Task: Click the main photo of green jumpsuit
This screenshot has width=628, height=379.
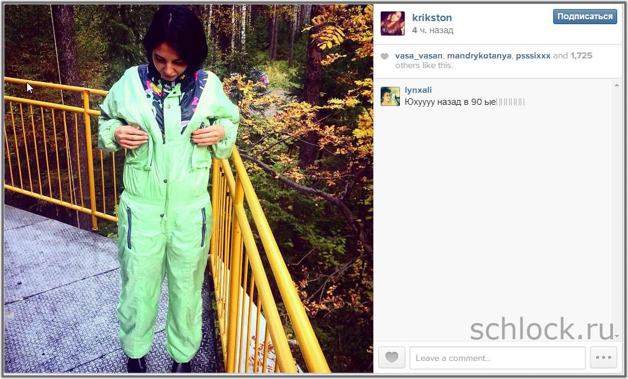Action: pyautogui.click(x=188, y=189)
